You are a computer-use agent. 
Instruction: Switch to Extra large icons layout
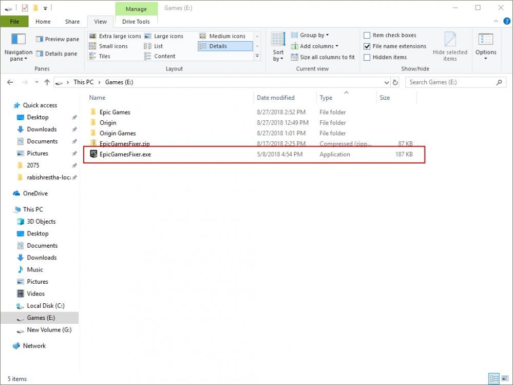(x=115, y=36)
